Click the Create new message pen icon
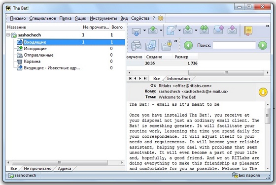The image size is (276, 185). (172, 30)
